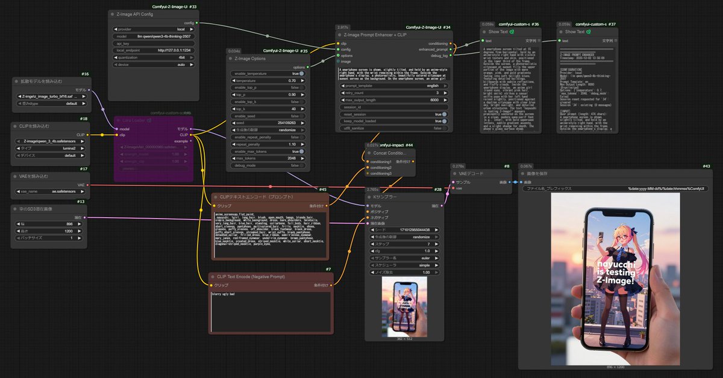Click the model field showing qwen3-4b-thinking-2507
The height and width of the screenshot is (378, 723).
point(154,36)
